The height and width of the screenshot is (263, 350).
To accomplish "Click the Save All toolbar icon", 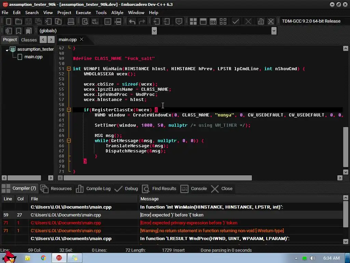I will (x=38, y=22).
